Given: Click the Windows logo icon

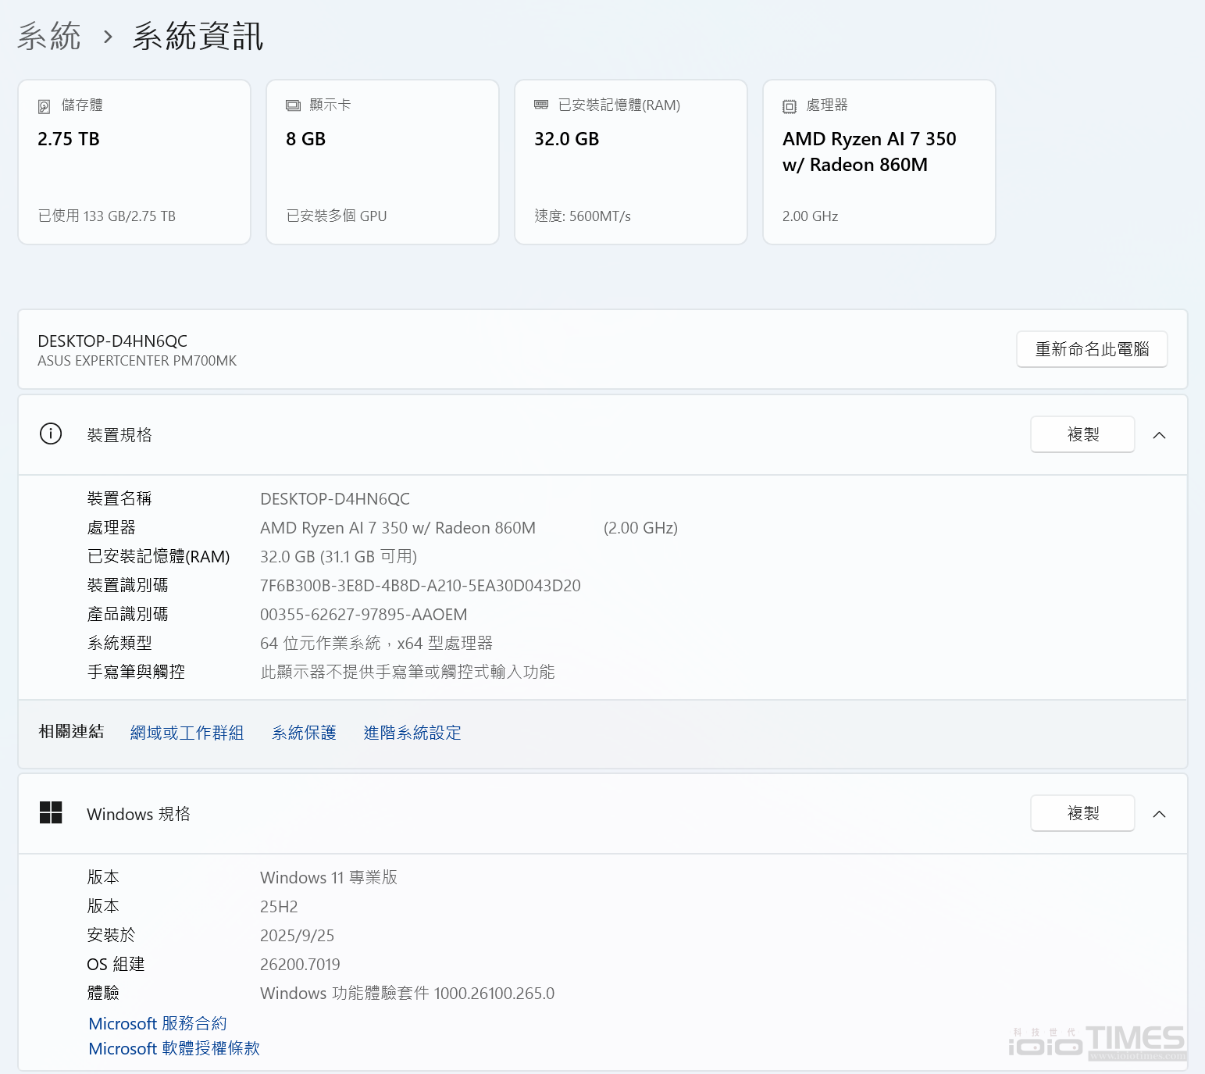Looking at the screenshot, I should pyautogui.click(x=51, y=813).
